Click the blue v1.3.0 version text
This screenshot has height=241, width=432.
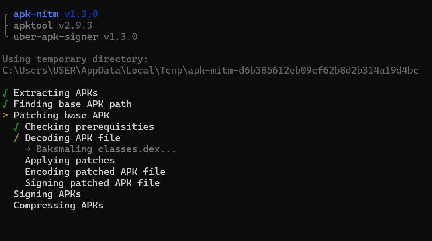[x=81, y=14]
